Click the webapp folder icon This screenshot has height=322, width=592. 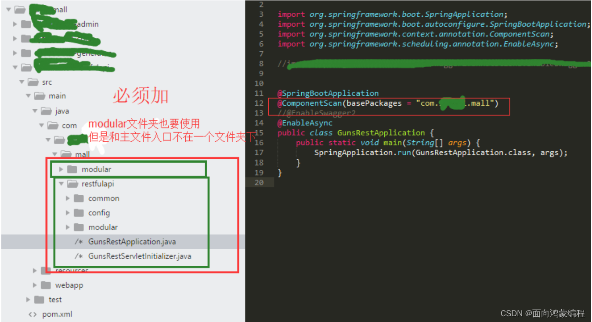(x=46, y=285)
